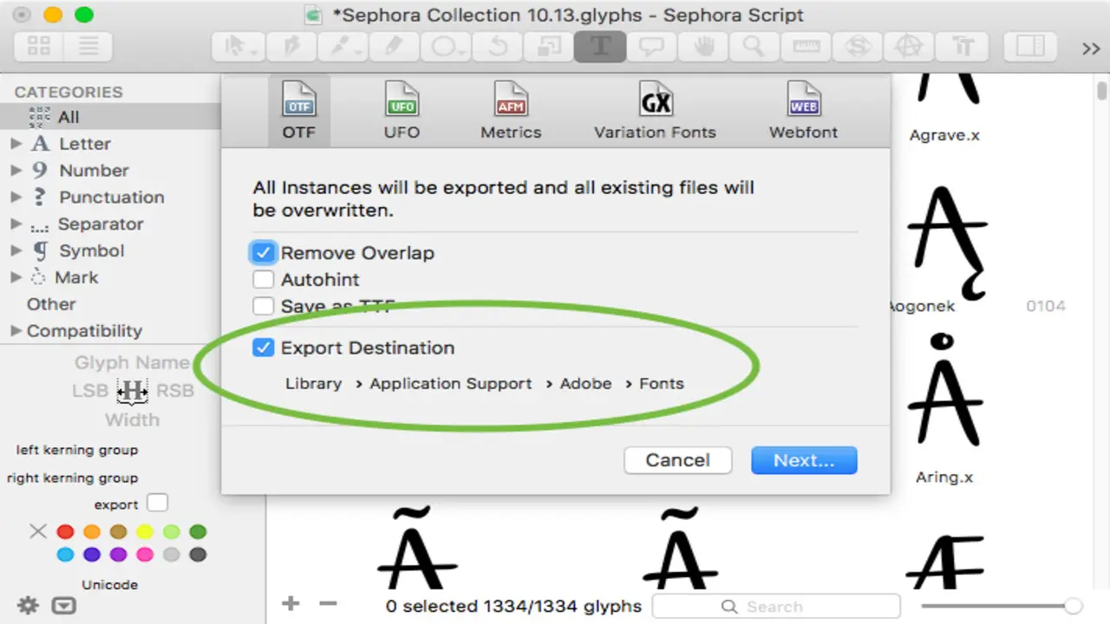
Task: Select Other in Categories list
Action: click(51, 304)
